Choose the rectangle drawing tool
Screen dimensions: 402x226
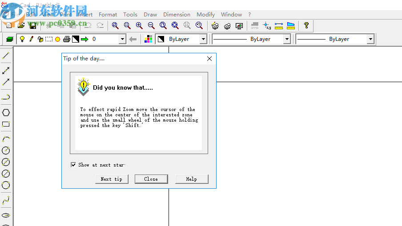[x=6, y=124]
